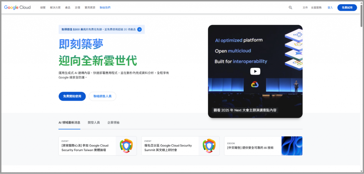364x174 pixels.
Task: Click the Google Cloud logo
Action: coord(17,7)
